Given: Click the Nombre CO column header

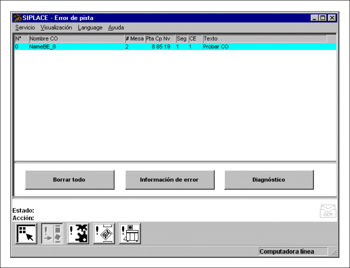Looking at the screenshot, I should (x=77, y=39).
